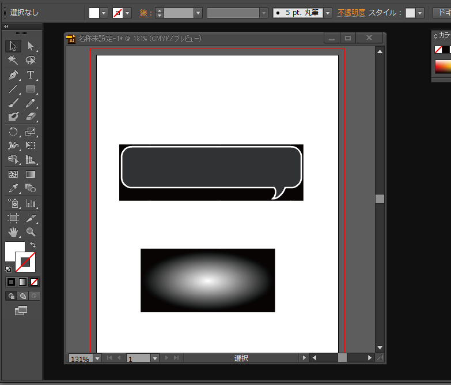Select the Lasso tool

click(31, 60)
